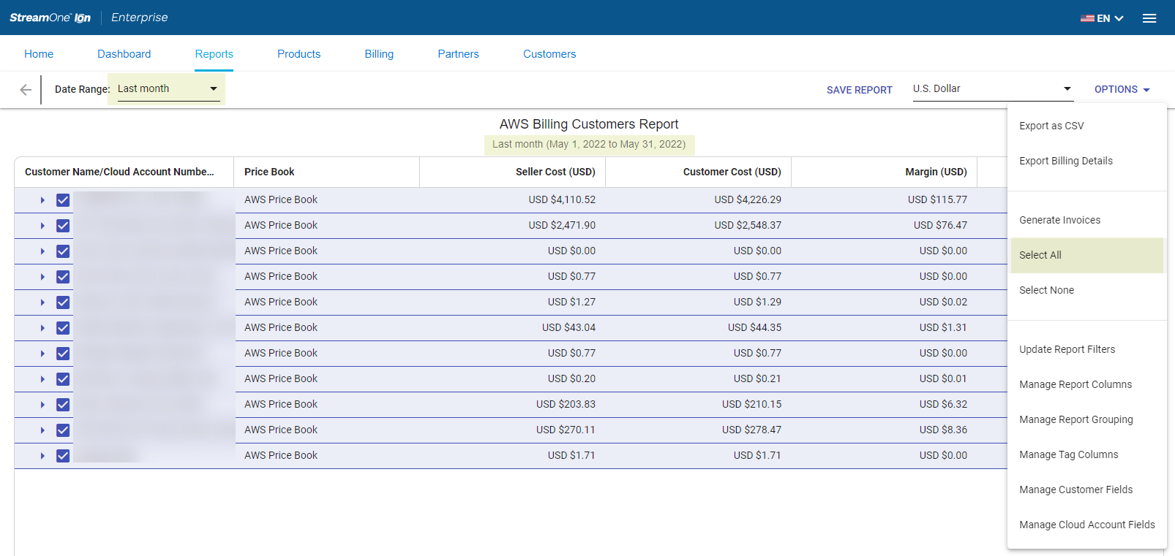This screenshot has width=1175, height=556.
Task: Select Generate Invoices option
Action: click(1087, 220)
